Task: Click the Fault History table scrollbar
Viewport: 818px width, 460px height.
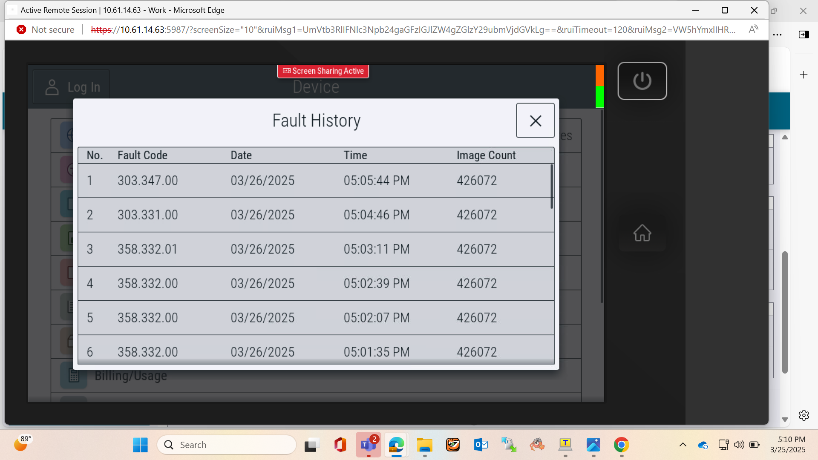Action: tap(551, 187)
